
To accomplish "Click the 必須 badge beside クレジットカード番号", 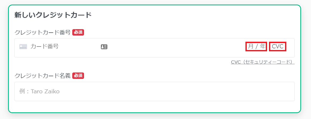I will click(x=78, y=32).
